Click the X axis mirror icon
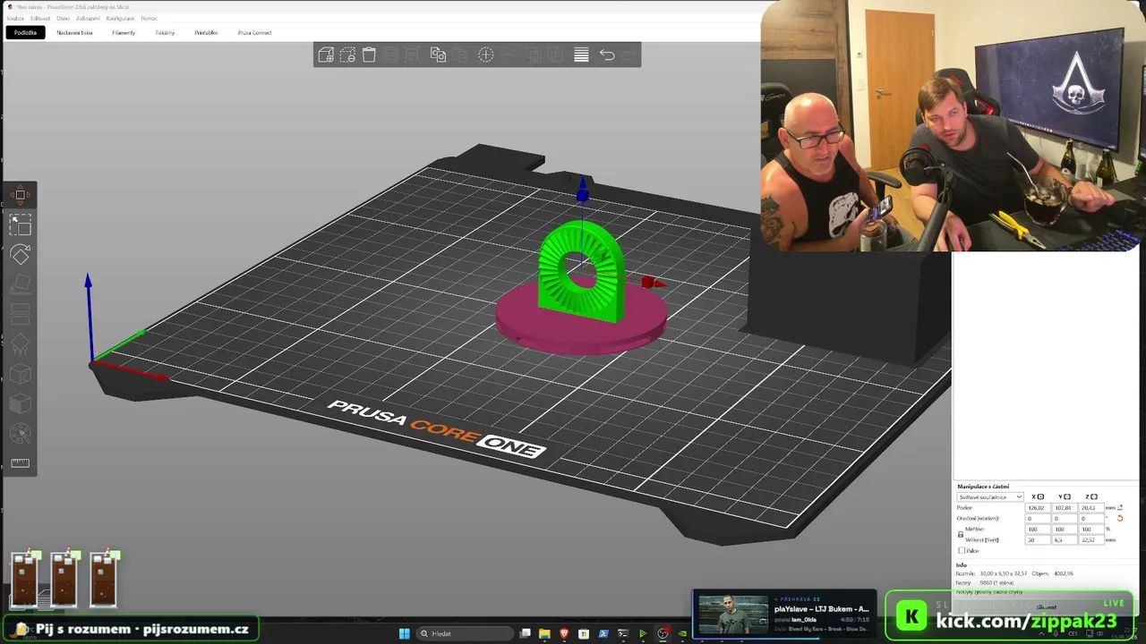Image resolution: width=1146 pixels, height=644 pixels. point(1039,496)
